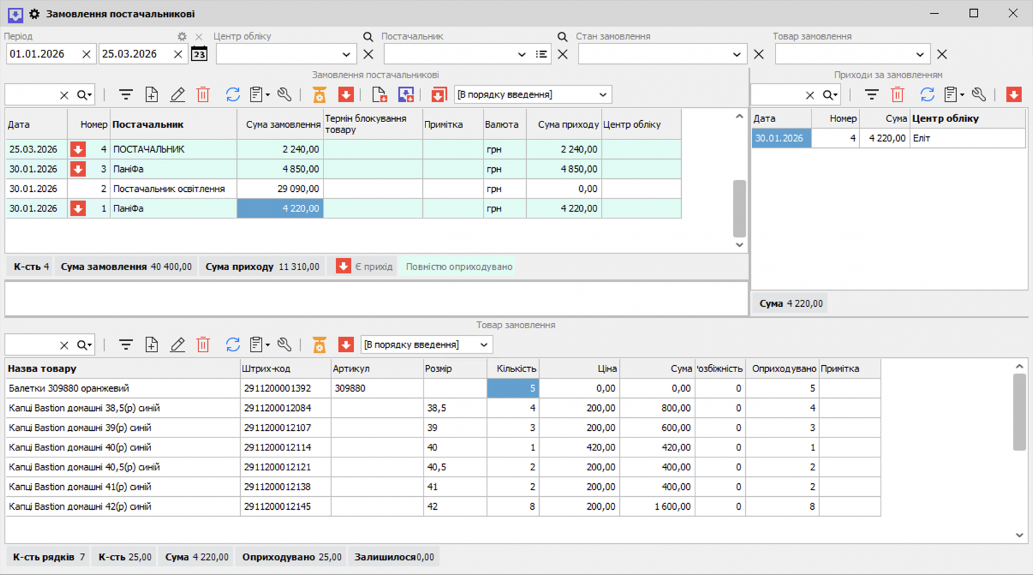
Task: Click orders scrollbar down arrow
Action: click(740, 245)
